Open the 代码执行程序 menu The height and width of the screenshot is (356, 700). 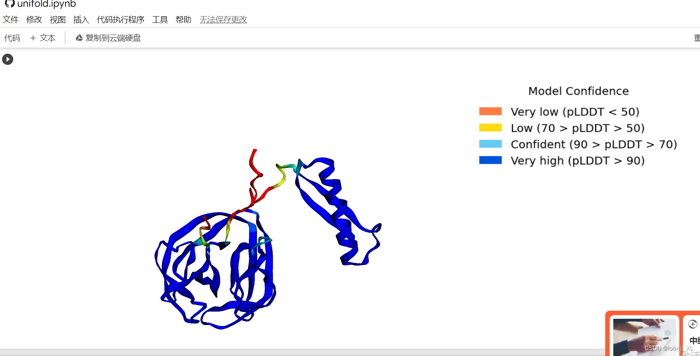tap(120, 19)
